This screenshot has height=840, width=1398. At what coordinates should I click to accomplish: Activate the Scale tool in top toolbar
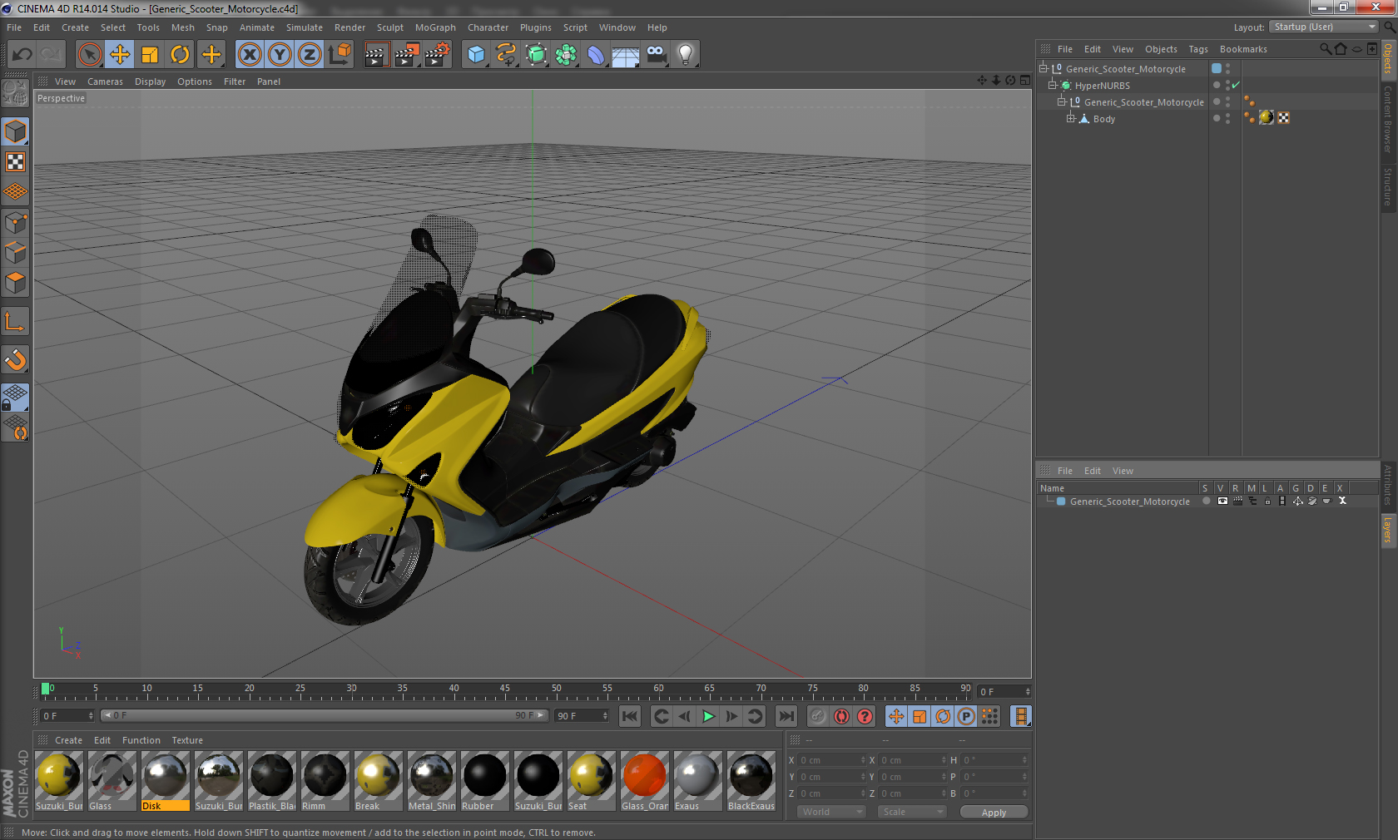[x=150, y=55]
